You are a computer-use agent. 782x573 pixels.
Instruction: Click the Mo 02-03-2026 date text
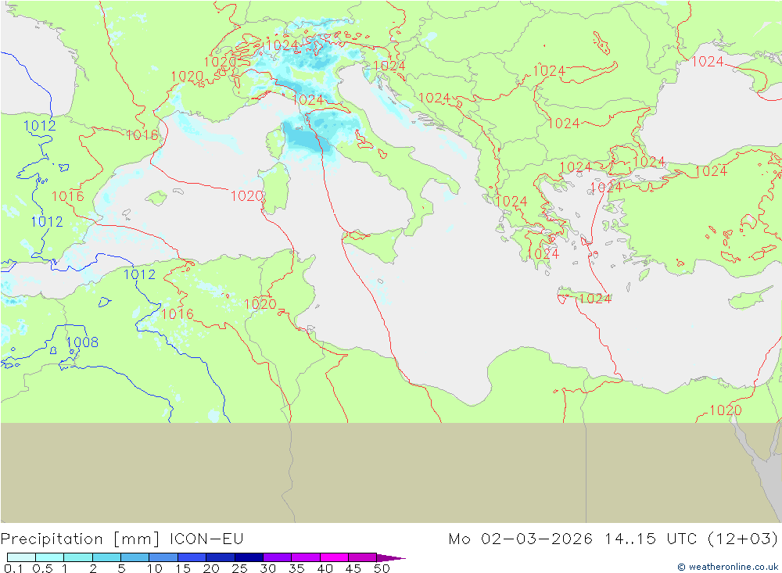pyautogui.click(x=520, y=539)
